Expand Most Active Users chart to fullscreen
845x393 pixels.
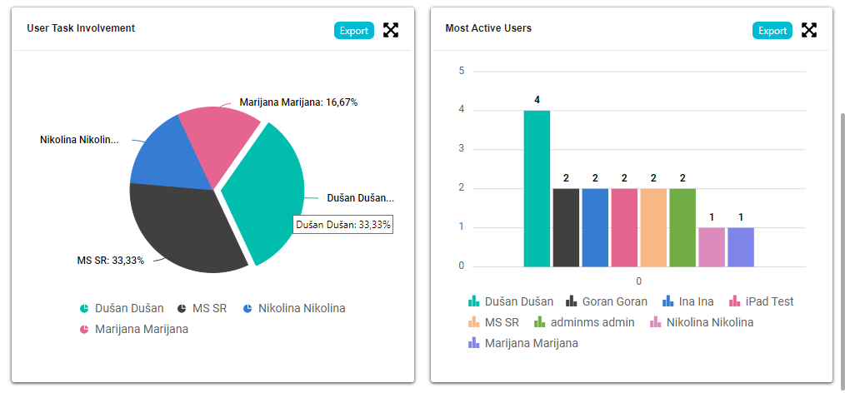click(x=809, y=30)
